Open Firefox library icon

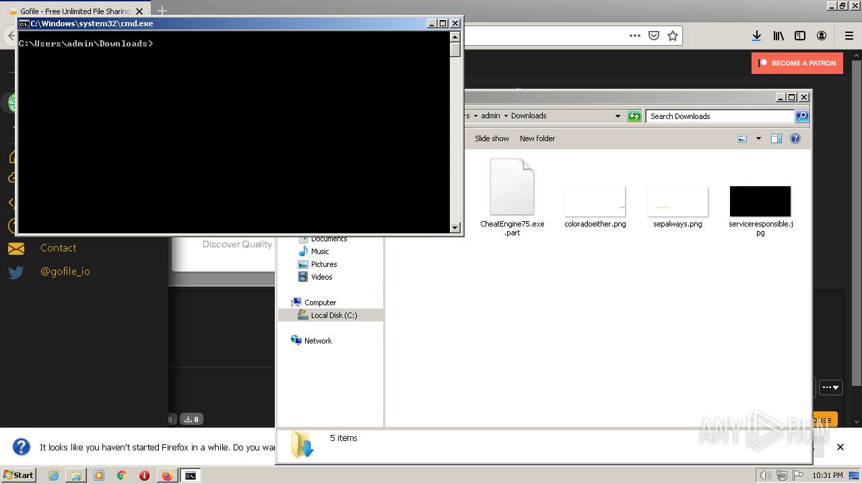click(778, 36)
